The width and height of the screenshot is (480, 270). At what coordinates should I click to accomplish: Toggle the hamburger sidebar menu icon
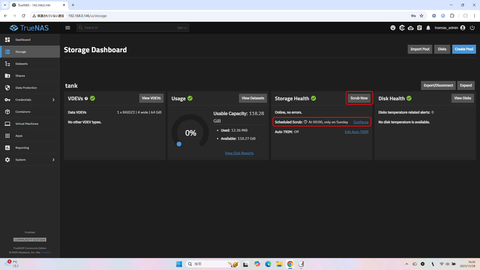[67, 28]
